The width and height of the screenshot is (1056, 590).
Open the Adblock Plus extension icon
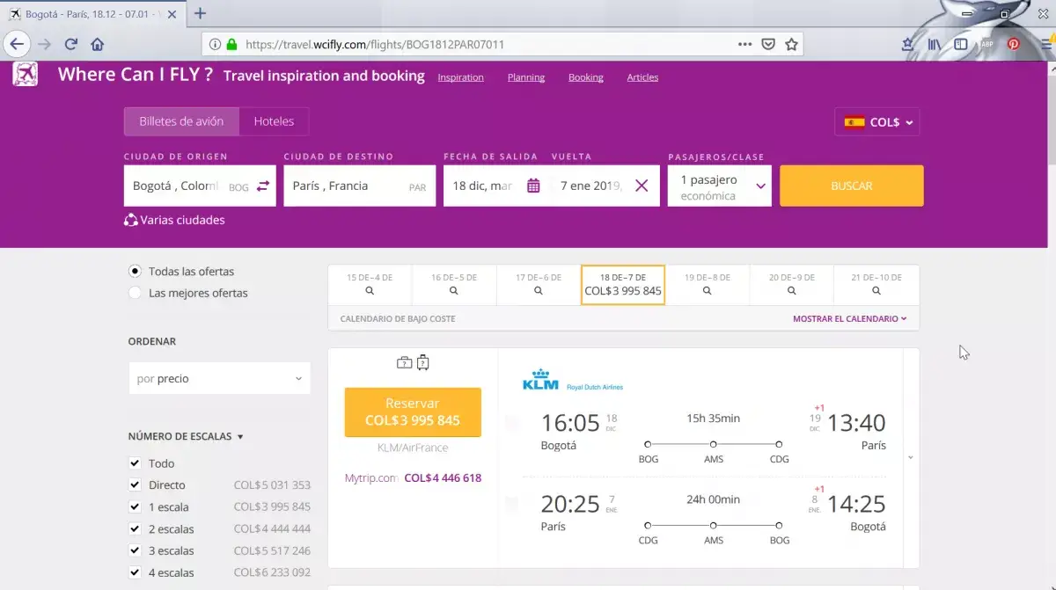(987, 44)
